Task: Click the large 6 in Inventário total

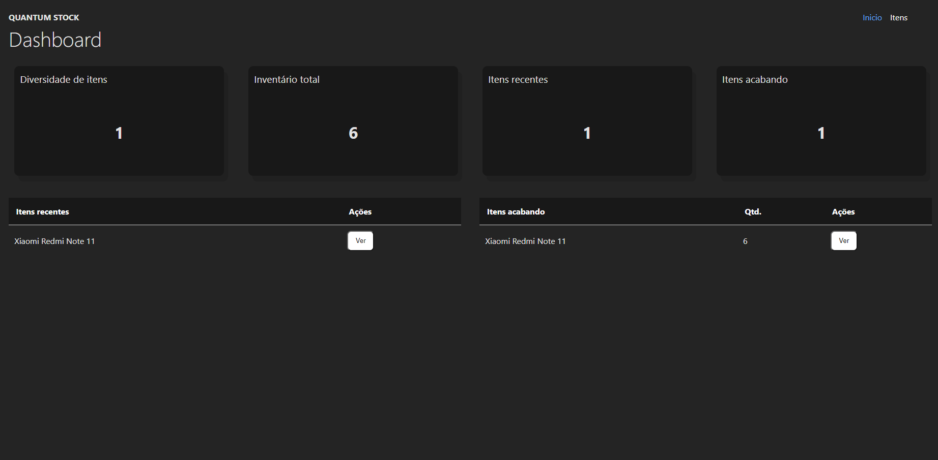Action: click(353, 133)
